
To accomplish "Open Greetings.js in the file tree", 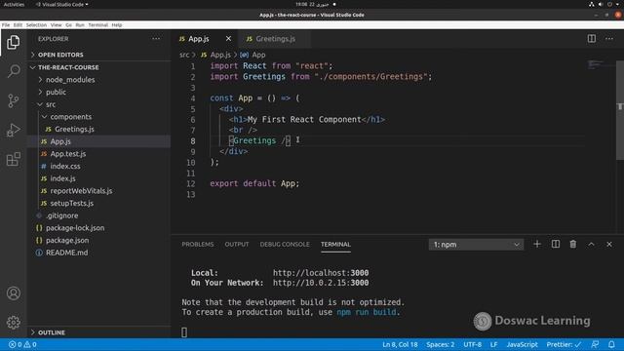I will [74, 129].
